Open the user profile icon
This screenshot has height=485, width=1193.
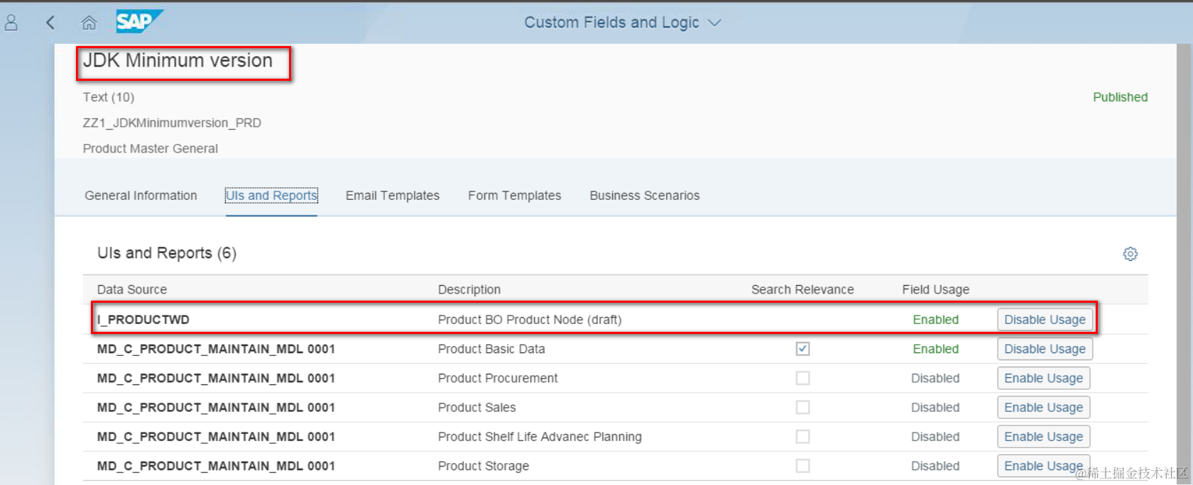[11, 23]
